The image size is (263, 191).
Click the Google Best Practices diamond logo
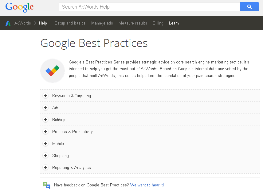[52, 71]
